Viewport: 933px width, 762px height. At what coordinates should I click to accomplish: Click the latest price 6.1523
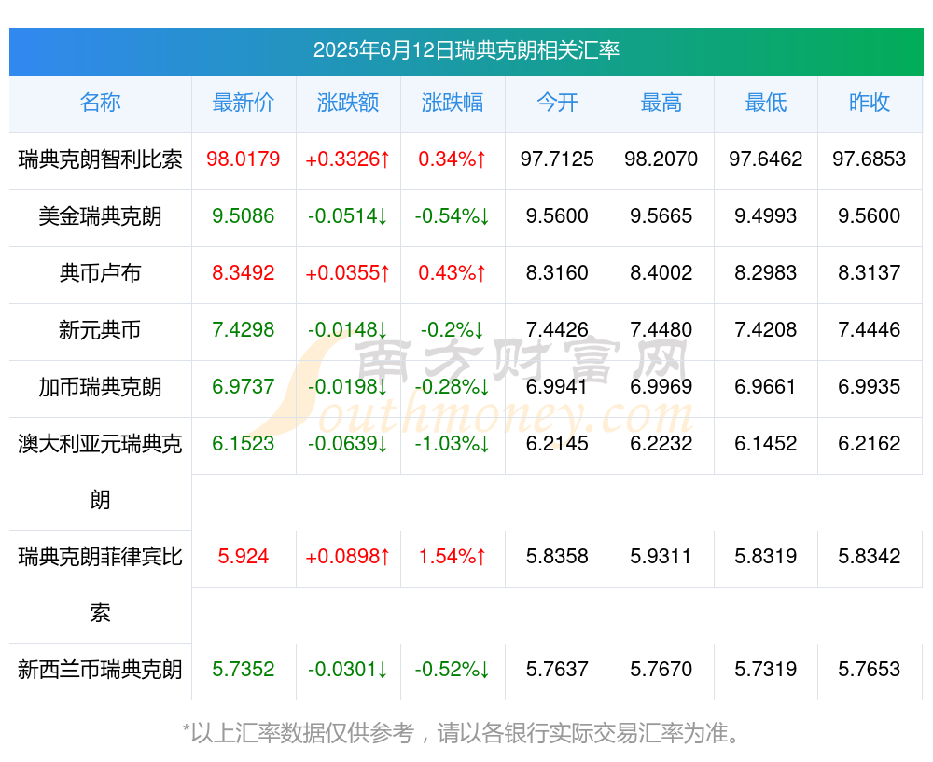coord(244,444)
